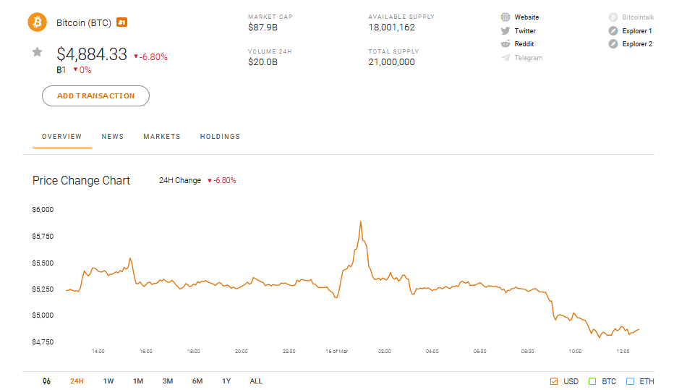Click the compass icon for Explorer 2
This screenshot has height=390, width=674.
tap(613, 44)
